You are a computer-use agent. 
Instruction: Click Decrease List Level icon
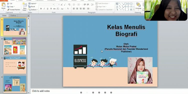(85, 5)
